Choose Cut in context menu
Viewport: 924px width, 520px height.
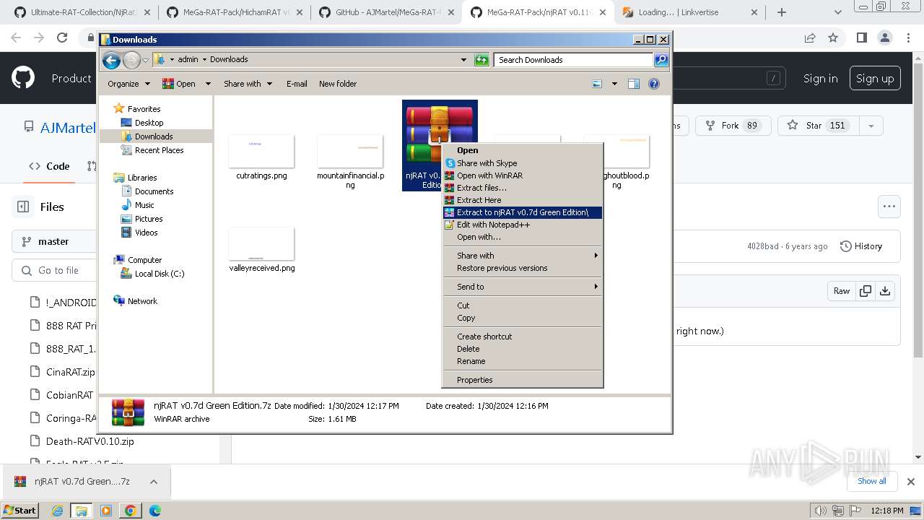(523, 305)
